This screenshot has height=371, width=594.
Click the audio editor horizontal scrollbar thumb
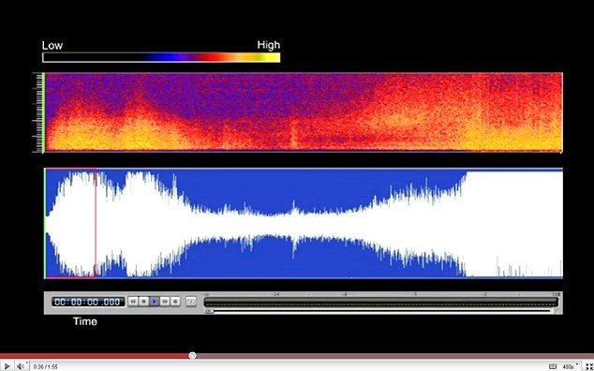click(x=209, y=311)
